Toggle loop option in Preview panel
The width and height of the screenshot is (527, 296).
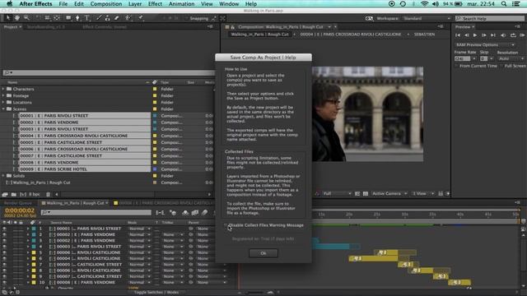coord(513,35)
